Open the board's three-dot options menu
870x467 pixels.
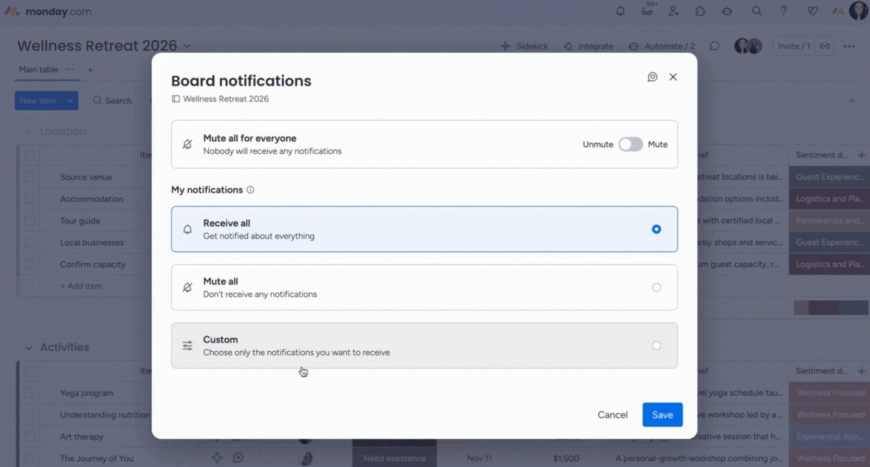click(849, 46)
